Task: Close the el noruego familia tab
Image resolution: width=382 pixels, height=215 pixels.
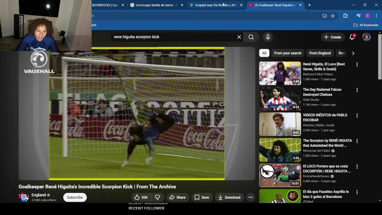Action: click(182, 5)
